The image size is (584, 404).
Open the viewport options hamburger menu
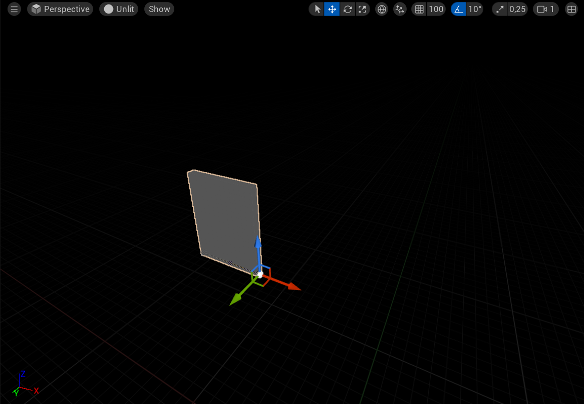point(14,9)
